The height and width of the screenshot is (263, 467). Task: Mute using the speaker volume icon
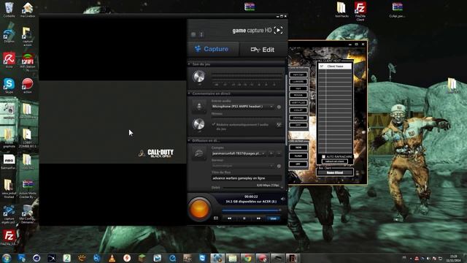tap(282, 199)
